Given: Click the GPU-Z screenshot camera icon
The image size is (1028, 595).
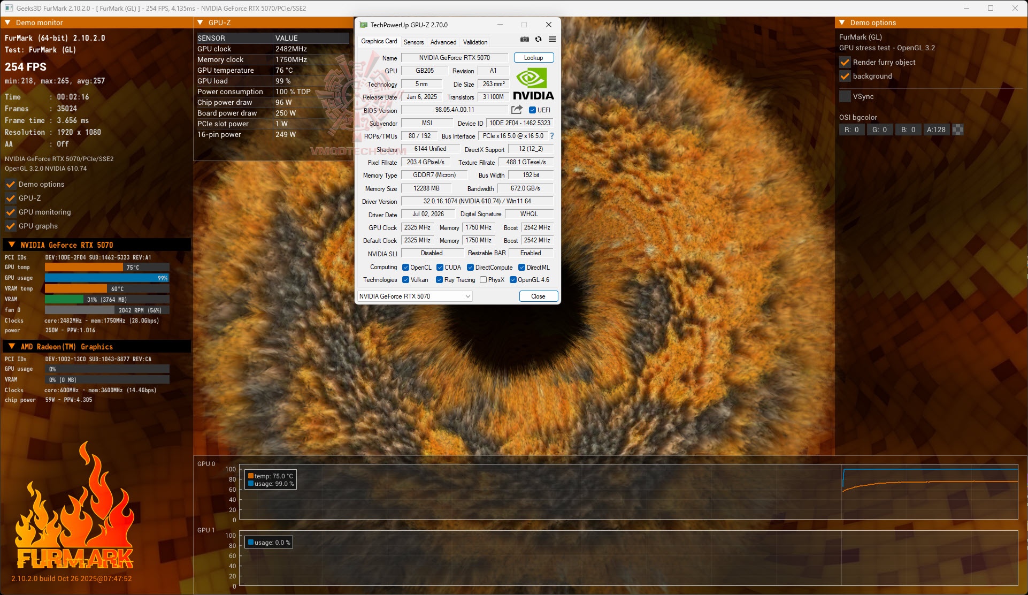Looking at the screenshot, I should point(524,40).
